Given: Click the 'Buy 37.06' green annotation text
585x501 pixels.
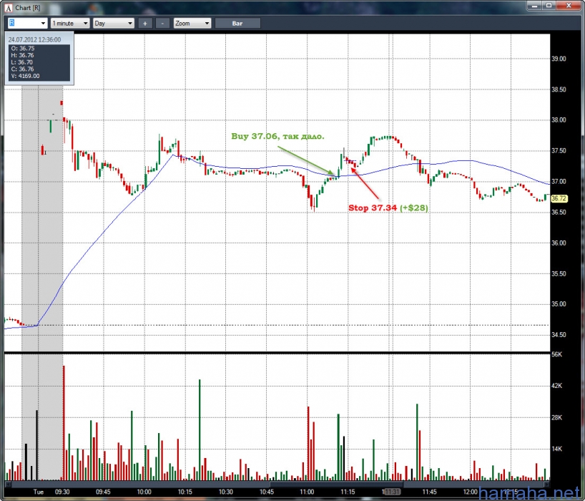Looking at the screenshot, I should click(277, 136).
